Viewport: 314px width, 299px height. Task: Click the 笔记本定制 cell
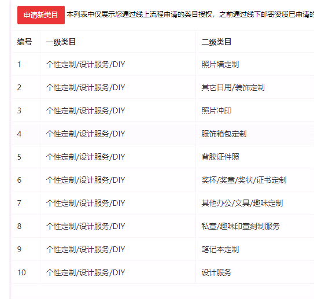(x=220, y=249)
